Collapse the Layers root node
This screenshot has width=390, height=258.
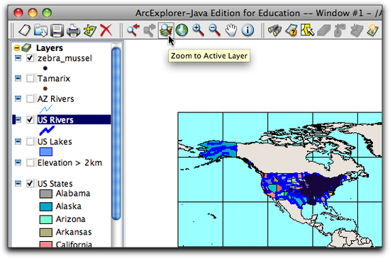coord(17,47)
